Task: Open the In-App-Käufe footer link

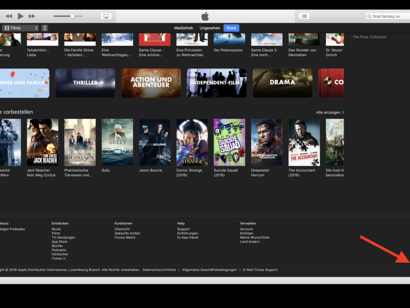Action: (x=188, y=237)
